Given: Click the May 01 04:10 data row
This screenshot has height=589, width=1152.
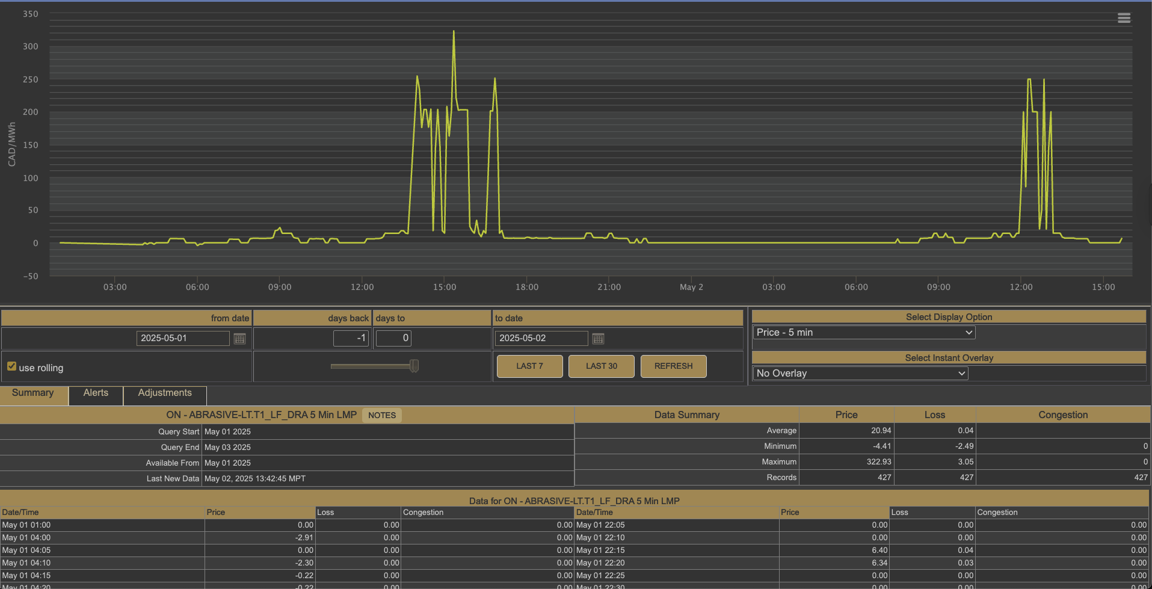Looking at the screenshot, I should click(287, 563).
